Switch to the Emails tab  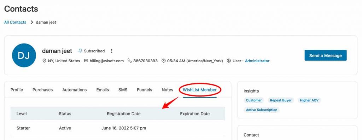click(x=103, y=90)
